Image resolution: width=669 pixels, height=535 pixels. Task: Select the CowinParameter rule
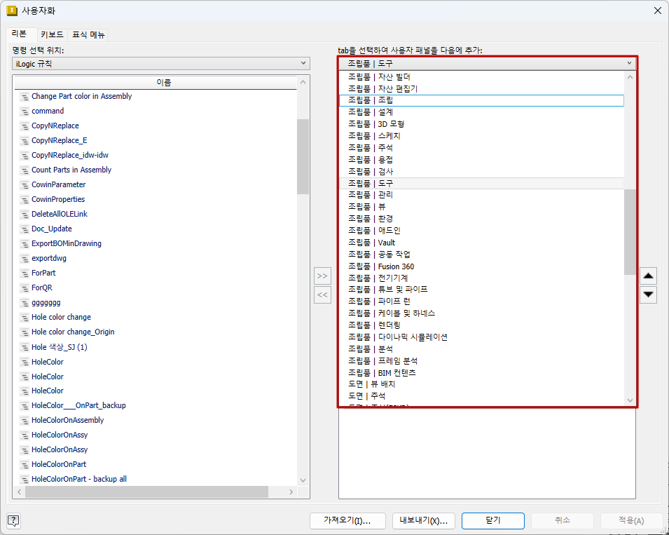click(58, 184)
